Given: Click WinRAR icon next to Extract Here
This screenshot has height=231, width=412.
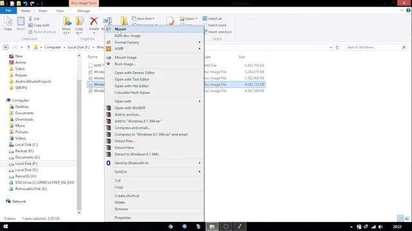Looking at the screenshot, I should pos(109,148).
